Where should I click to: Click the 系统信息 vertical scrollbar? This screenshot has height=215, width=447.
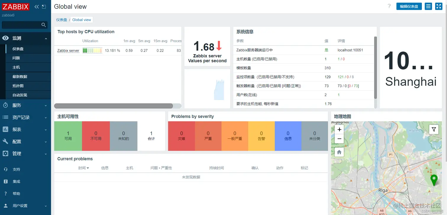point(375,67)
